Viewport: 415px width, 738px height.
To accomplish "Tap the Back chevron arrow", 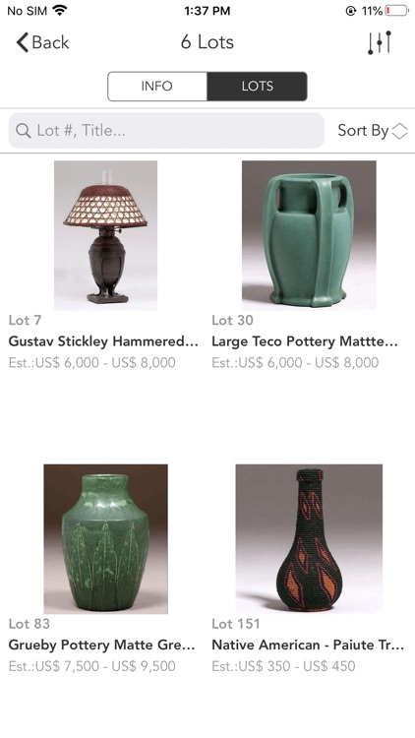I will coord(22,42).
